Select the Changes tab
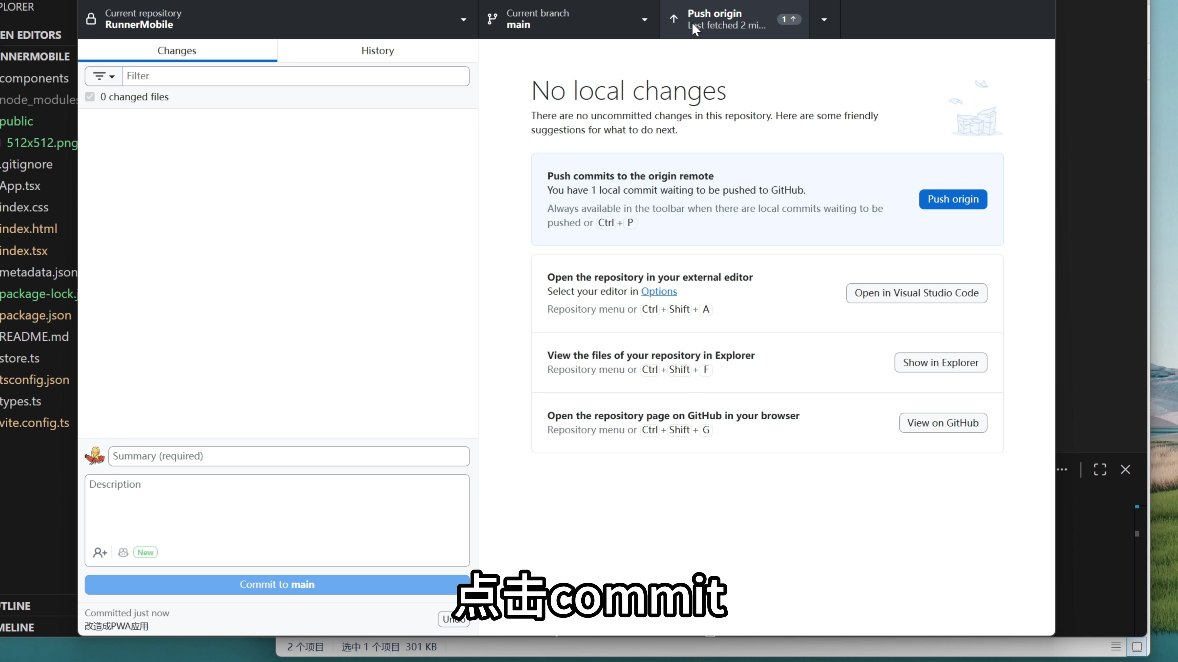 point(177,51)
